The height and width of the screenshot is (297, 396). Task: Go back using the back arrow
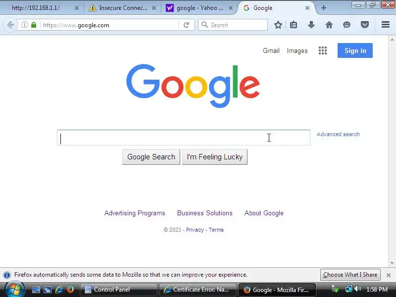point(10,25)
